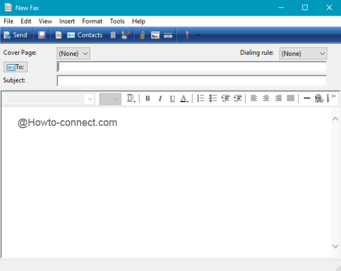Insert a horizontal line
The image size is (341, 271).
307,98
